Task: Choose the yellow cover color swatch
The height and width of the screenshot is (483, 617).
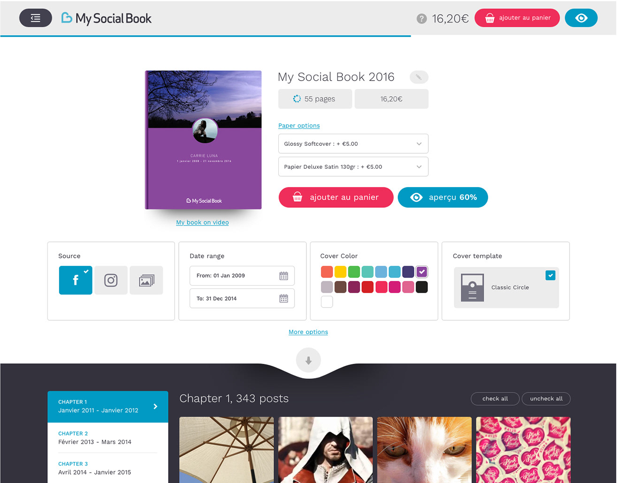Action: (340, 272)
